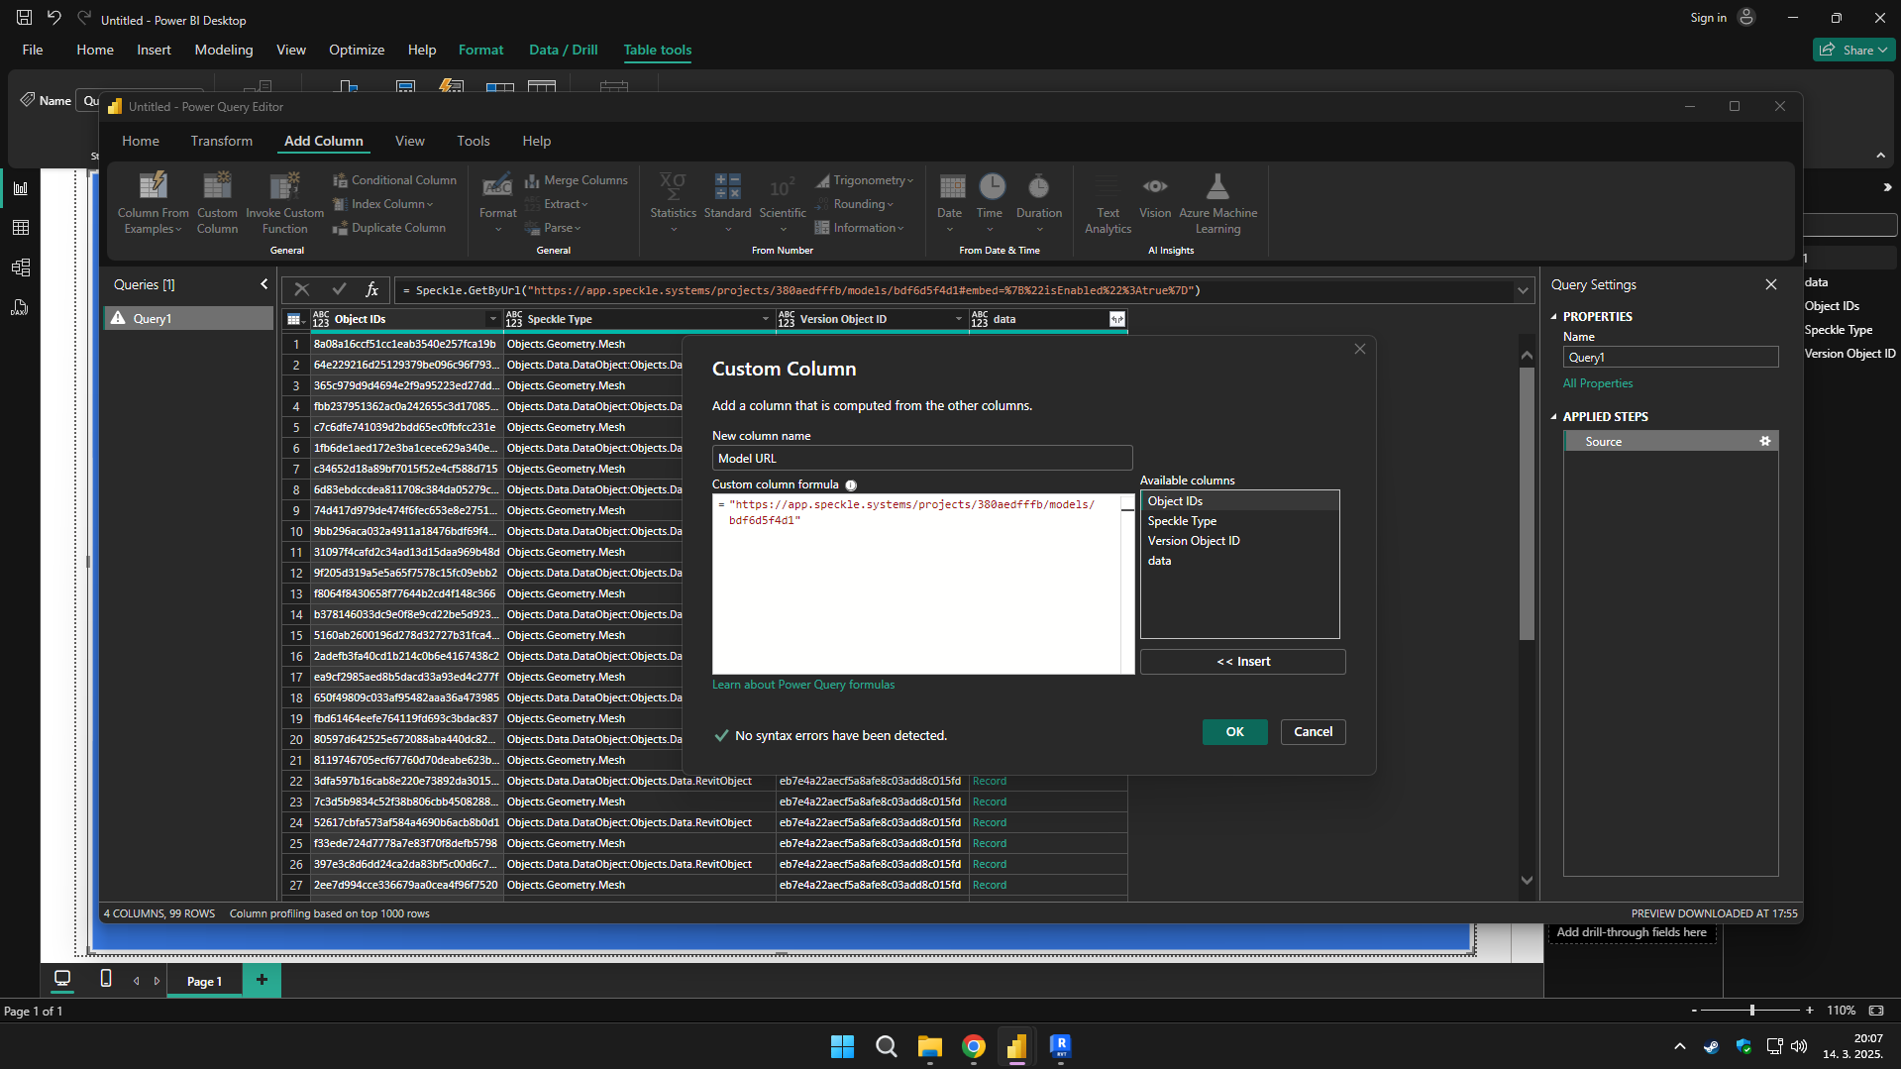Open Table view in left sidebar
The image size is (1901, 1069).
(20, 228)
